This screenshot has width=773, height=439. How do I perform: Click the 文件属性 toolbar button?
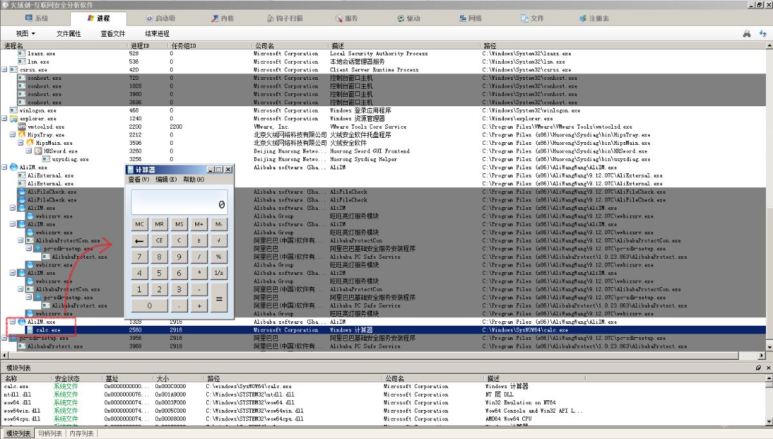[x=68, y=33]
